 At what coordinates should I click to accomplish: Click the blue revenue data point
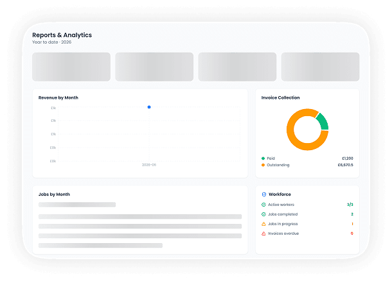[x=149, y=107]
